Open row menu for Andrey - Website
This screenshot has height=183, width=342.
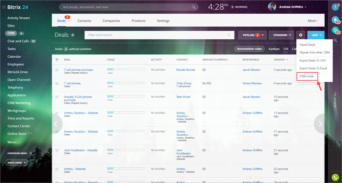(57, 169)
